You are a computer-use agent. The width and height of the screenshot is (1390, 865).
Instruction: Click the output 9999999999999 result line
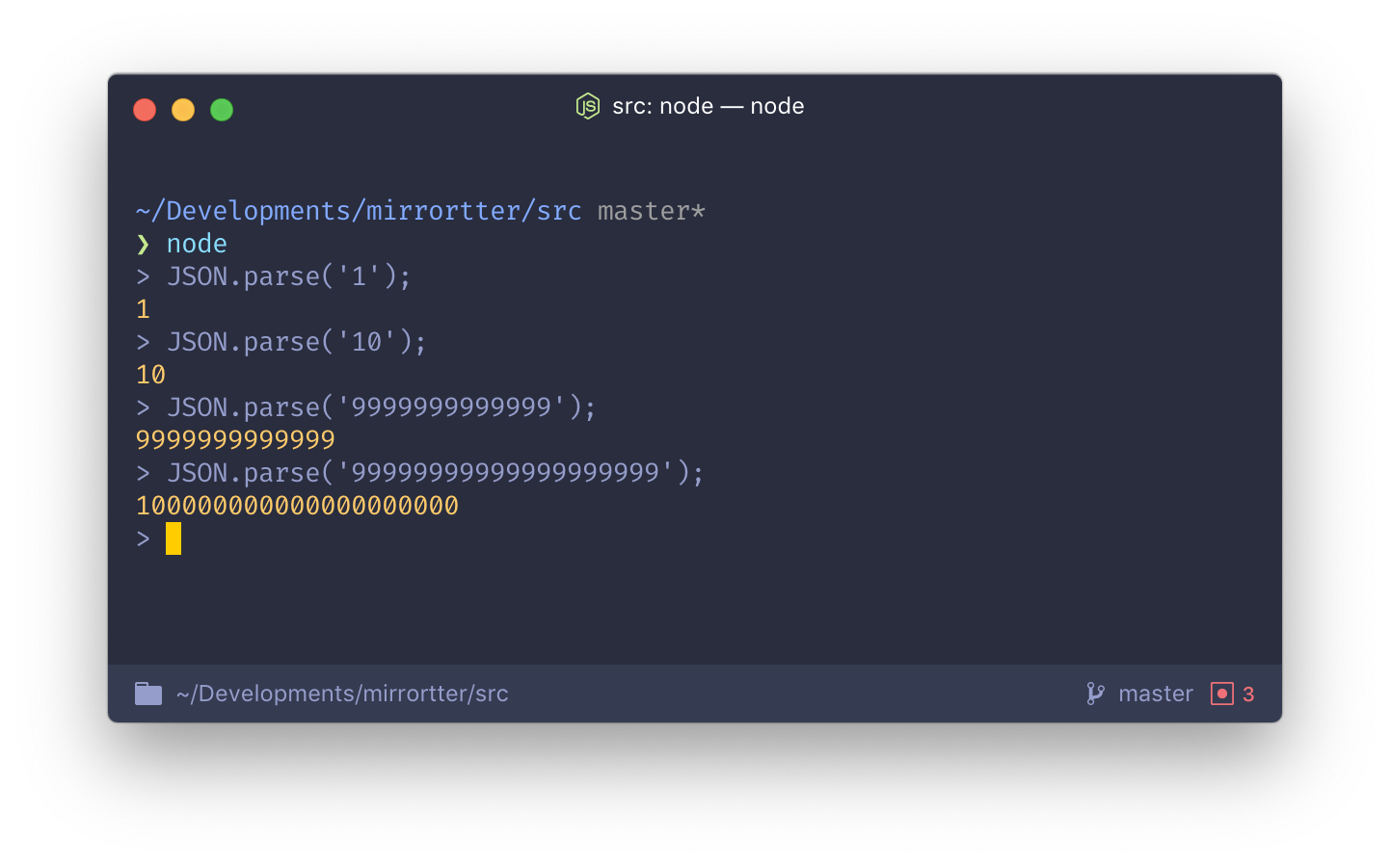tap(235, 440)
